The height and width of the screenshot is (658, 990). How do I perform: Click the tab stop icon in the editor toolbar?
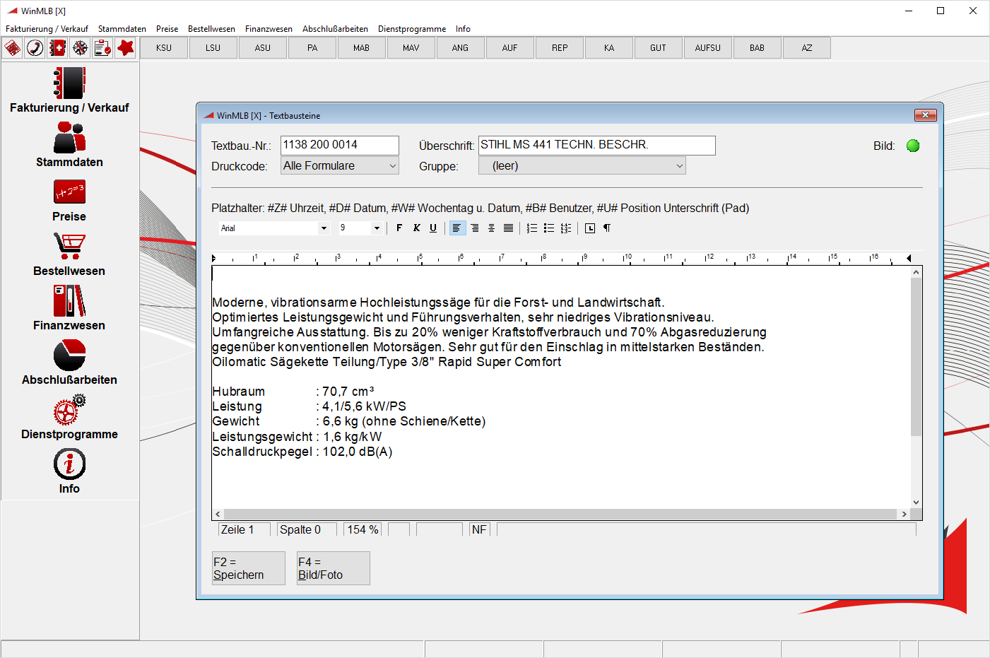(590, 228)
